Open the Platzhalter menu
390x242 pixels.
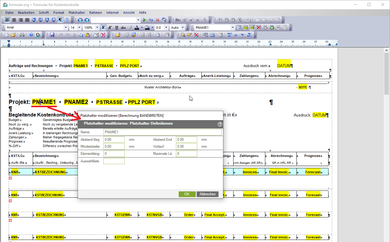click(x=77, y=13)
